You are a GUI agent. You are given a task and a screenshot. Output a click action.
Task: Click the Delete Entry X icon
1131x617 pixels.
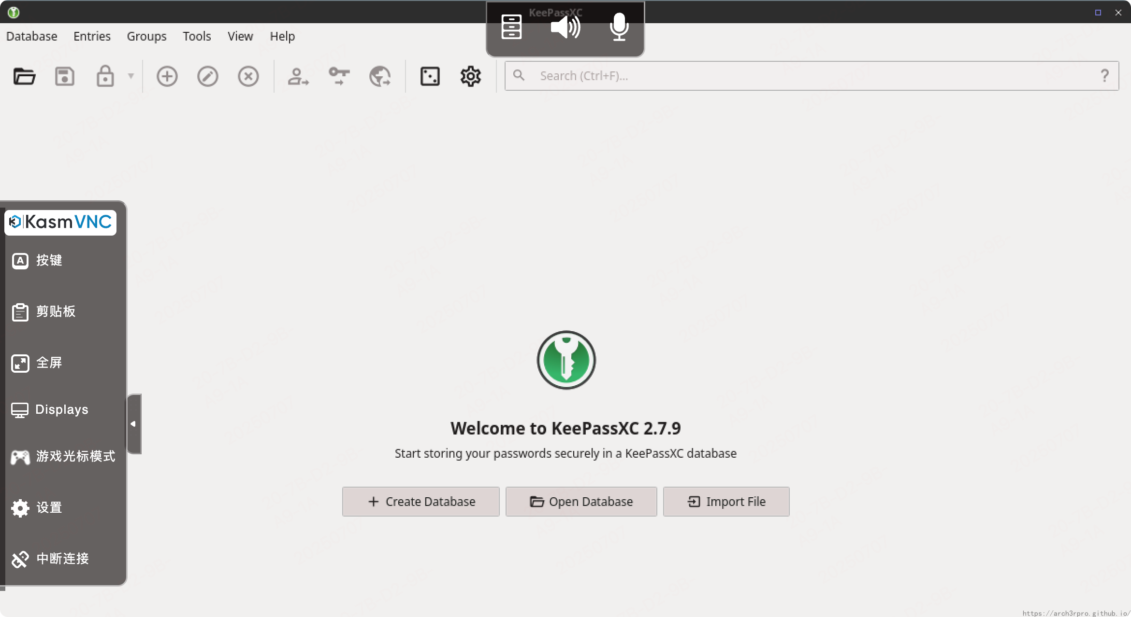point(248,76)
